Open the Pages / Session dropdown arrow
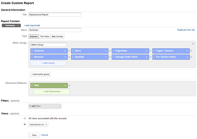197x139 pixels. (187, 51)
